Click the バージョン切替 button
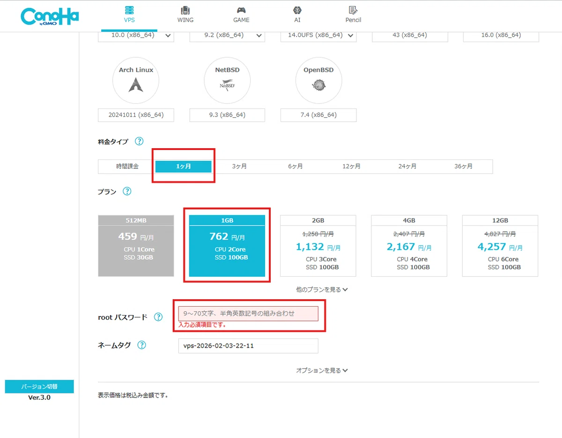The height and width of the screenshot is (438, 562). click(39, 387)
